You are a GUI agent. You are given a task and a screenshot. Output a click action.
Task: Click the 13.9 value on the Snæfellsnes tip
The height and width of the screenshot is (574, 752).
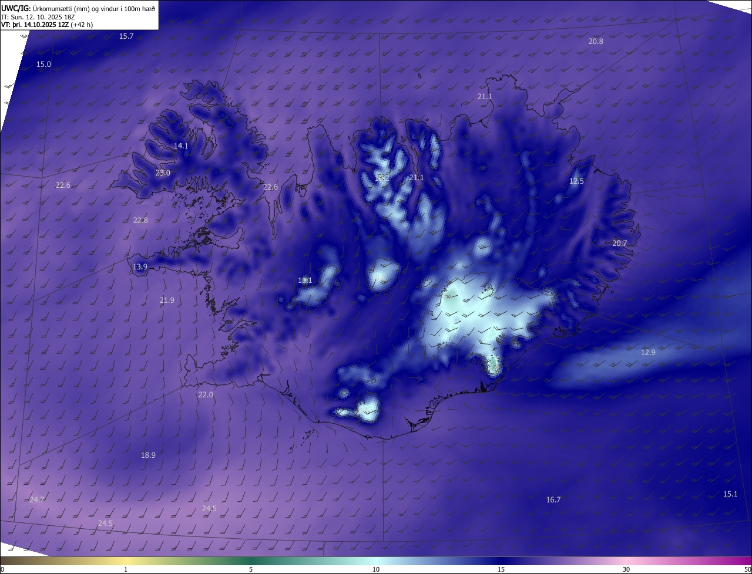[140, 267]
